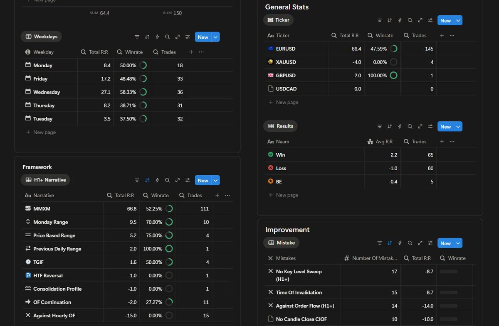Open filter icon in H1+ Narrative toolbar
This screenshot has width=499, height=326.
tap(137, 180)
